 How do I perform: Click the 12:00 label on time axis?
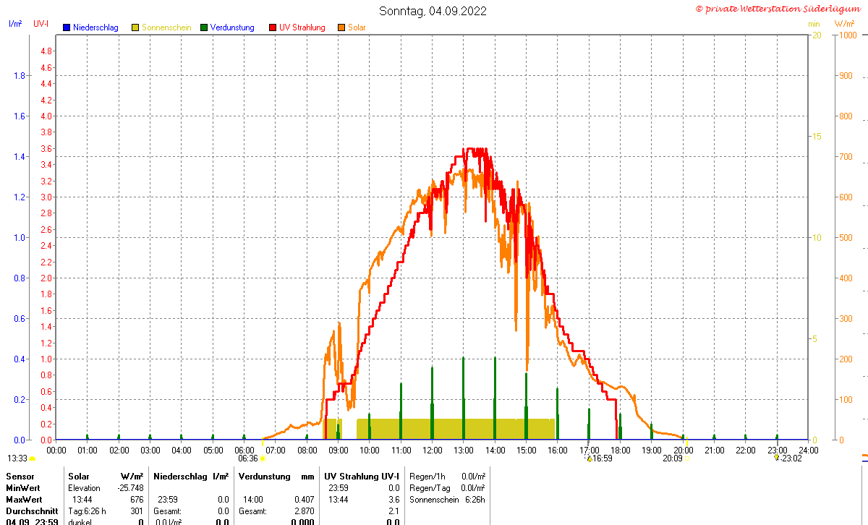pos(433,450)
